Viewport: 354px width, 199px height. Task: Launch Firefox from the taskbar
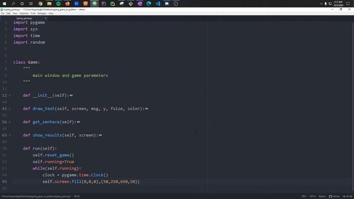(67, 4)
